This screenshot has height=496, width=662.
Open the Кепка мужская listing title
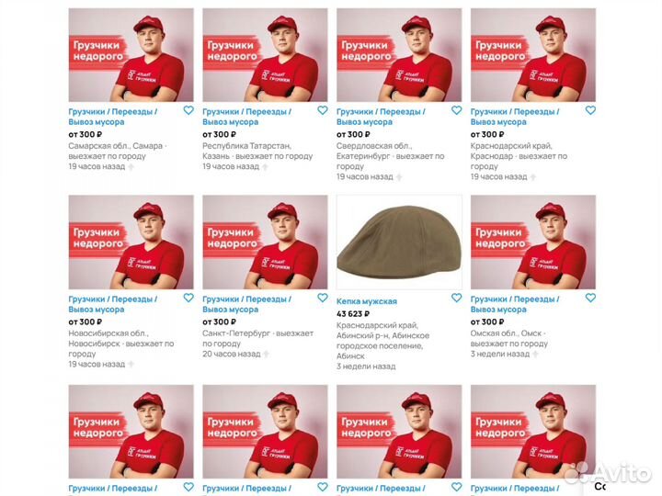coord(367,301)
